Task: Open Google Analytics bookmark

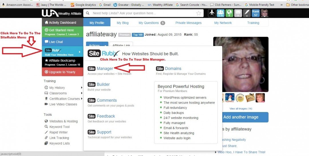Action: click(83, 5)
